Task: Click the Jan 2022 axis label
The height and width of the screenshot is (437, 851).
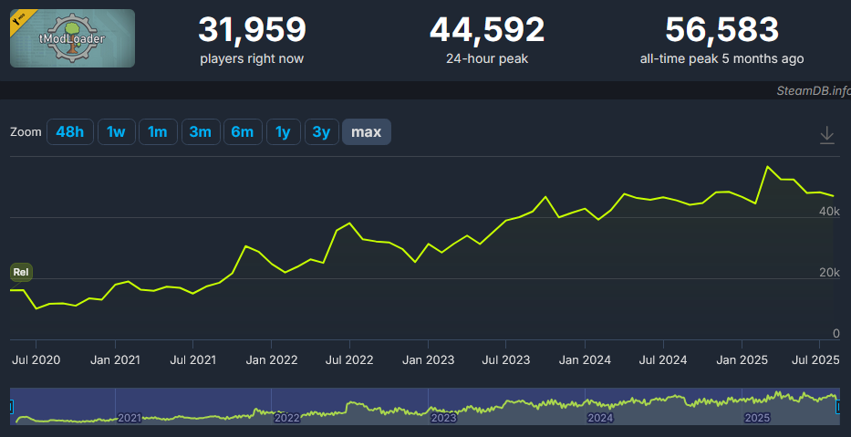Action: coord(272,360)
